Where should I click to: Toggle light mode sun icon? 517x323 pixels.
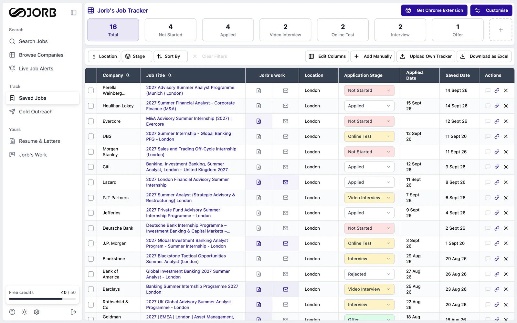pyautogui.click(x=24, y=312)
